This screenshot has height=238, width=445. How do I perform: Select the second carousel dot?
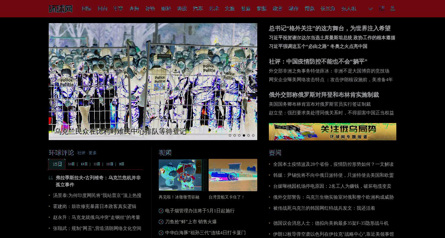[235, 135]
